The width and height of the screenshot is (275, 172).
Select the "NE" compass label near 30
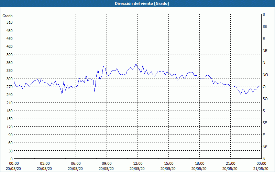[x=265, y=147]
